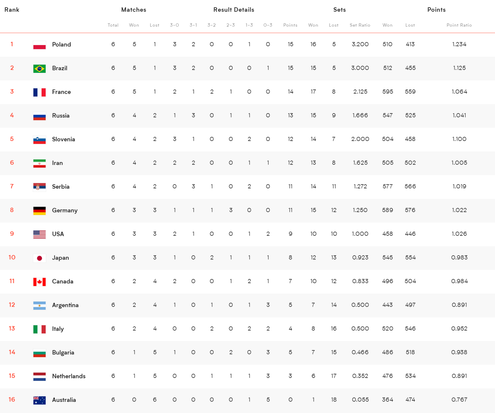Image resolution: width=495 pixels, height=413 pixels.
Task: Open the Russia team link
Action: pyautogui.click(x=61, y=115)
